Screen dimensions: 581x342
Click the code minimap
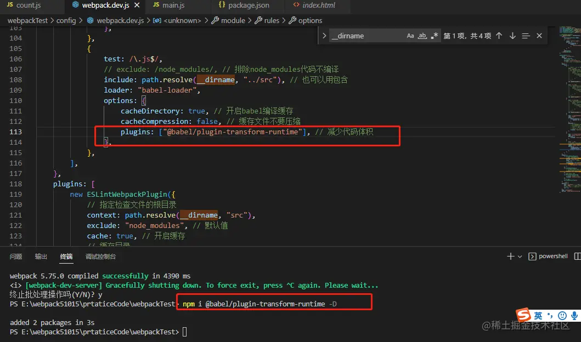[570, 109]
